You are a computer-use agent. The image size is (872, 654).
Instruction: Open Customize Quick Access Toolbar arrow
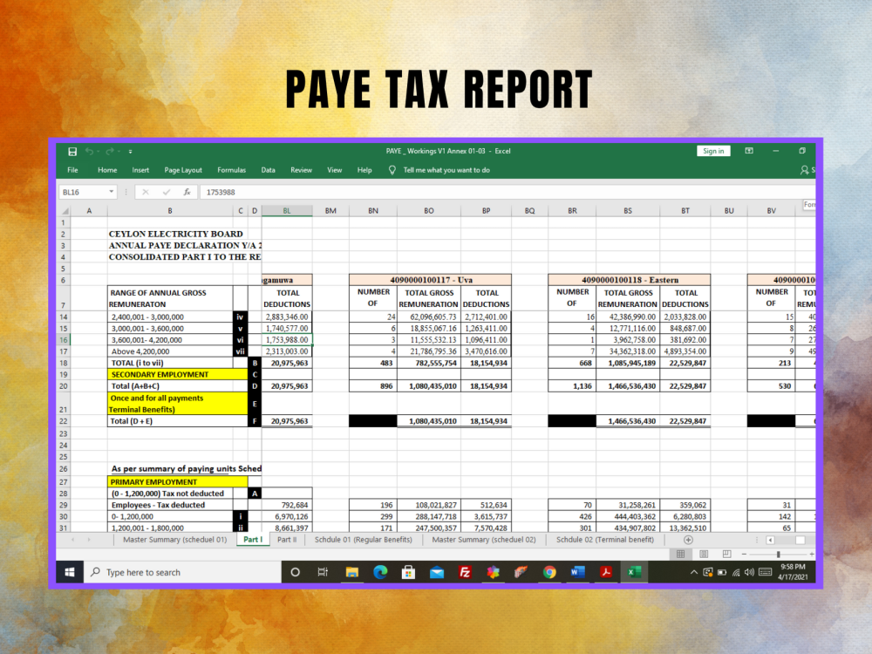130,151
